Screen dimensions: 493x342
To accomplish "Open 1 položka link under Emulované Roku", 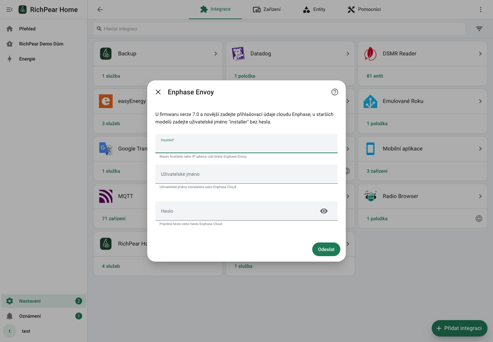I will pyautogui.click(x=377, y=123).
